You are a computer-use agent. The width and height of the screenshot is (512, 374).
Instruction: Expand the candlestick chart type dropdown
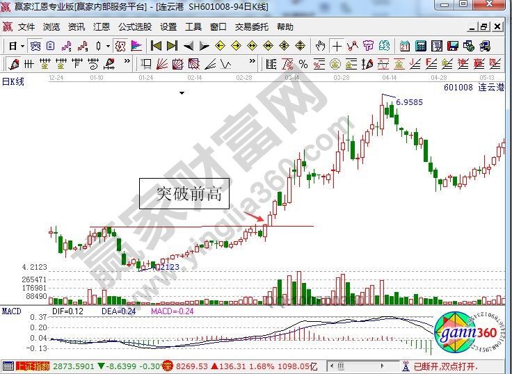107,46
